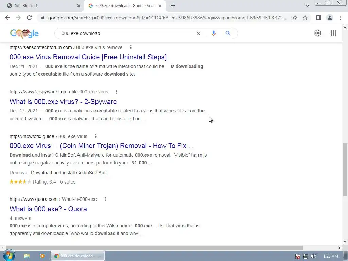Click the vertical scrollbar thumb
348x261 pixels.
pos(345,170)
